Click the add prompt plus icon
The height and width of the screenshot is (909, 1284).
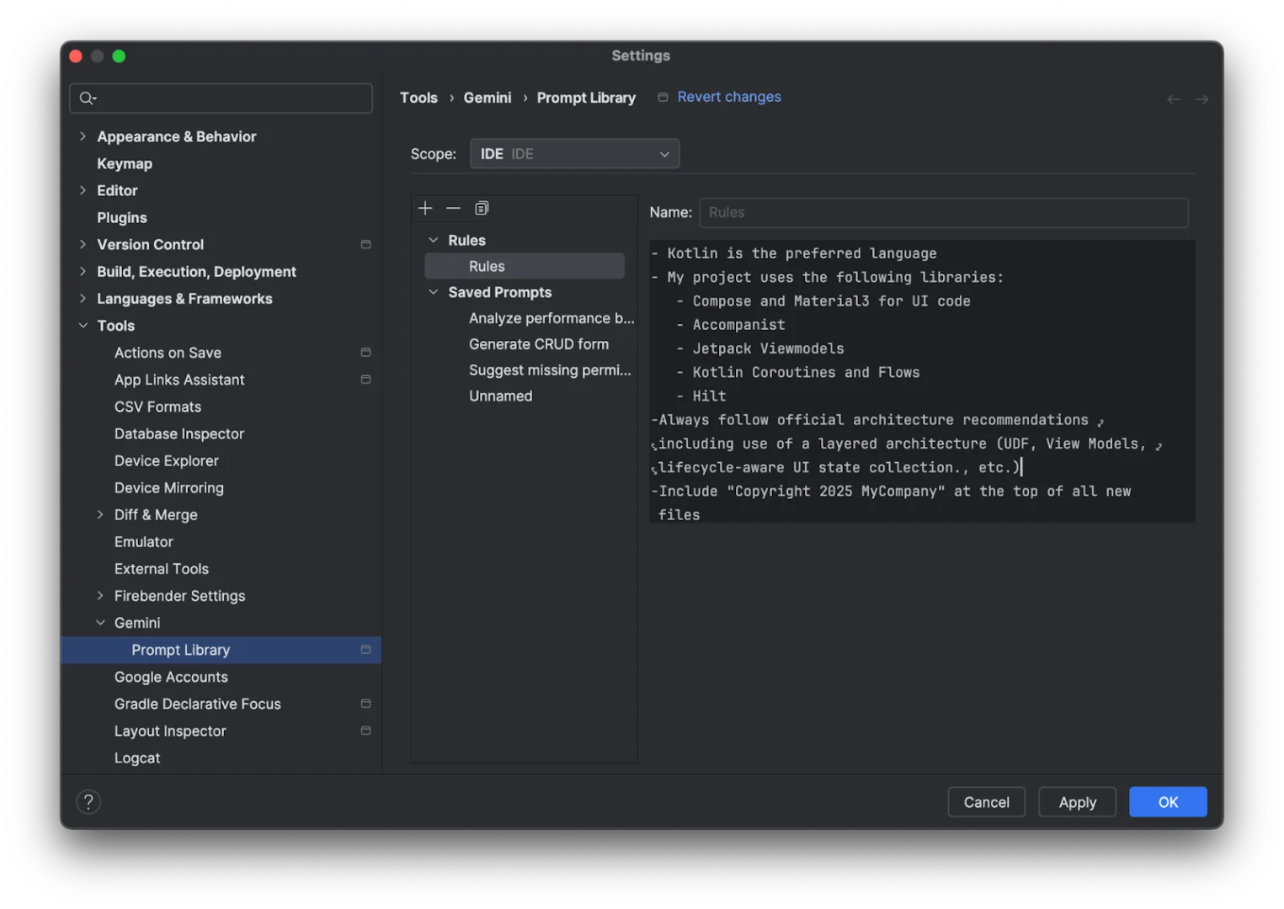click(x=425, y=208)
